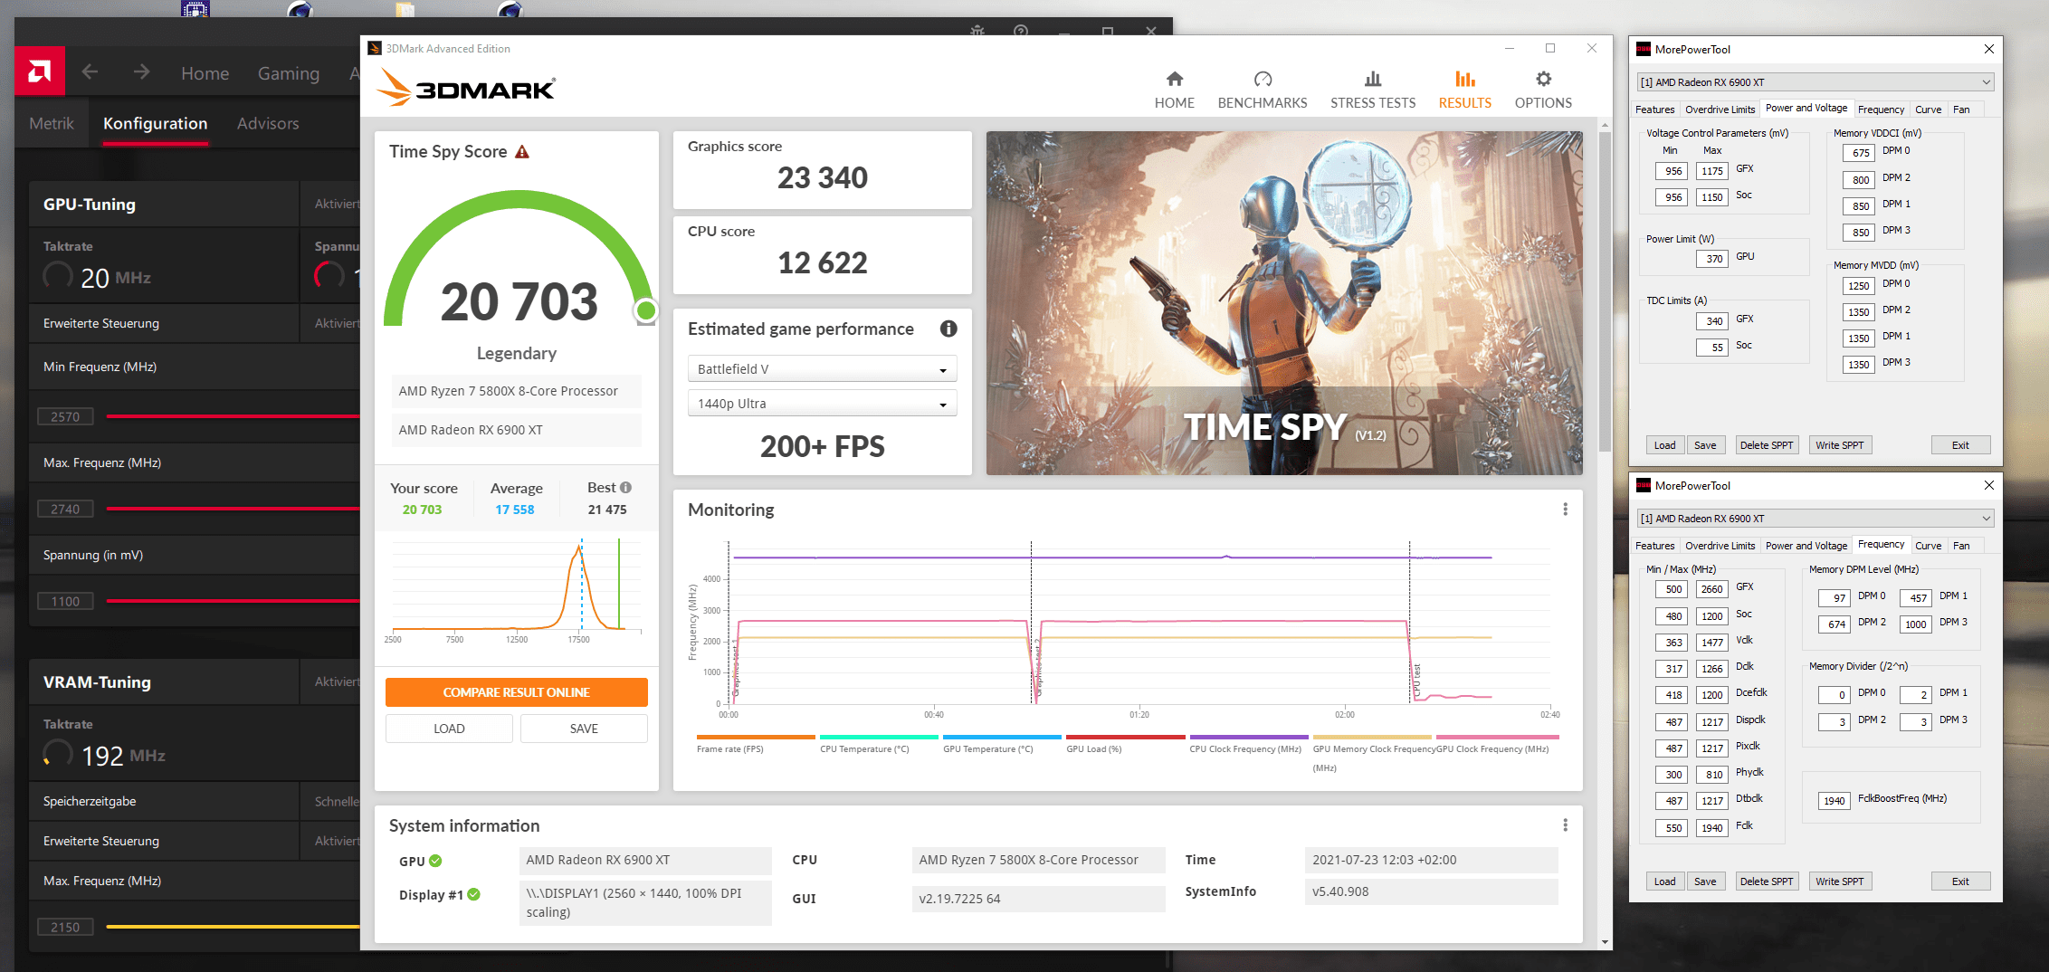Viewport: 2049px width, 972px height.
Task: Click Exit in lower MorePowerTool
Action: pyautogui.click(x=1960, y=881)
